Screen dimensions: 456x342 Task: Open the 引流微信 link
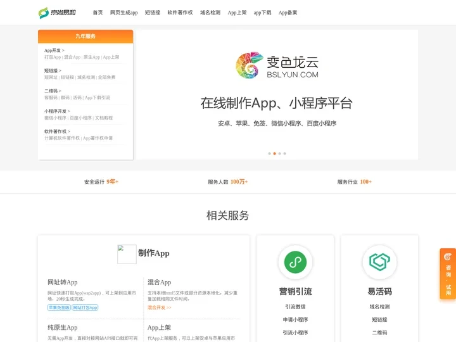pyautogui.click(x=295, y=307)
